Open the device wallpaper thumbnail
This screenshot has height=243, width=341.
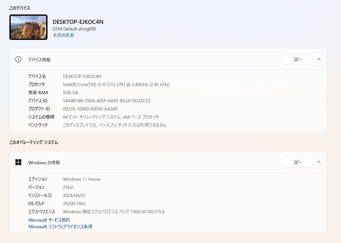pyautogui.click(x=28, y=27)
